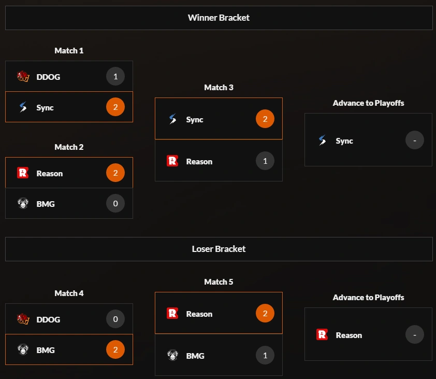436x379 pixels.
Task: Click the Match 2 heading label
Action: pyautogui.click(x=69, y=147)
